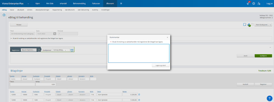Collapse the workflow panel chevron
274x102 pixels.
click(x=270, y=47)
